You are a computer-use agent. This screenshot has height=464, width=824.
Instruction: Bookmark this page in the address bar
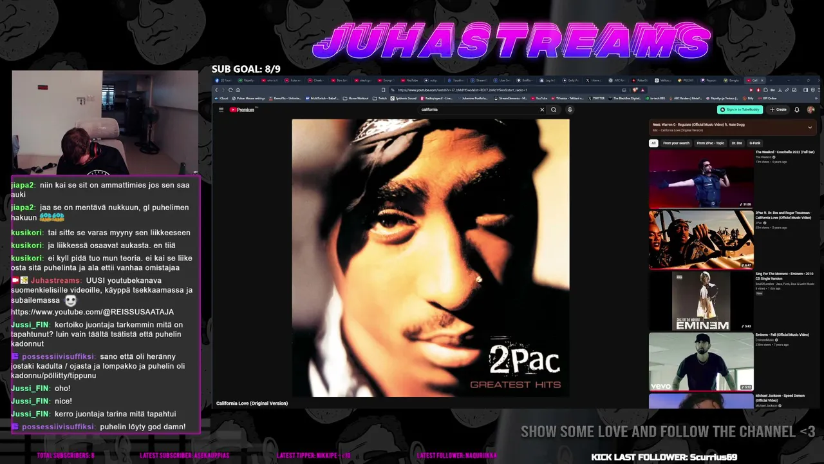384,90
